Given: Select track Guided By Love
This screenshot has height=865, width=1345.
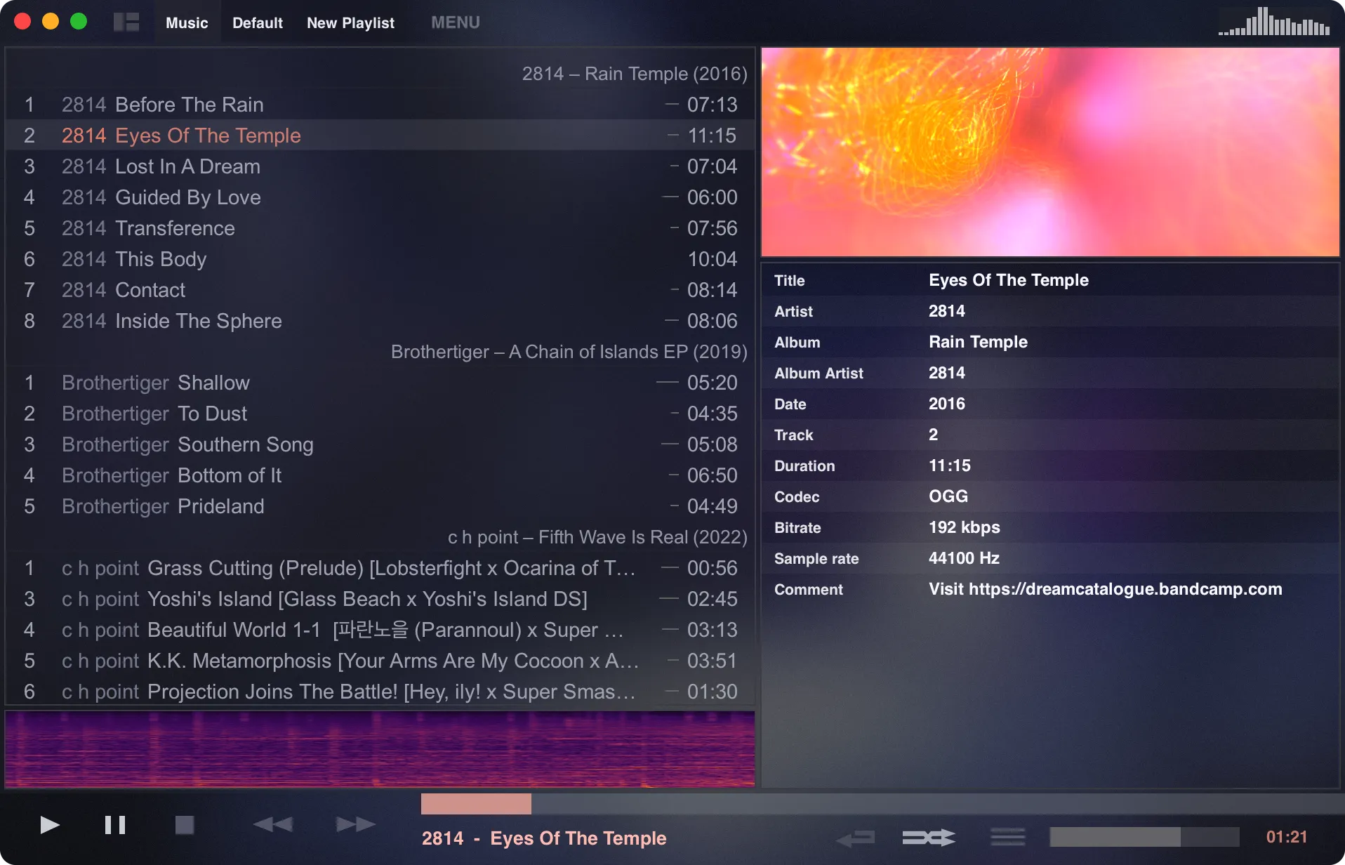Looking at the screenshot, I should [x=380, y=197].
